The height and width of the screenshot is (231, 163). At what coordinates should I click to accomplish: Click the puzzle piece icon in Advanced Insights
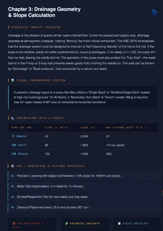coord(66,223)
